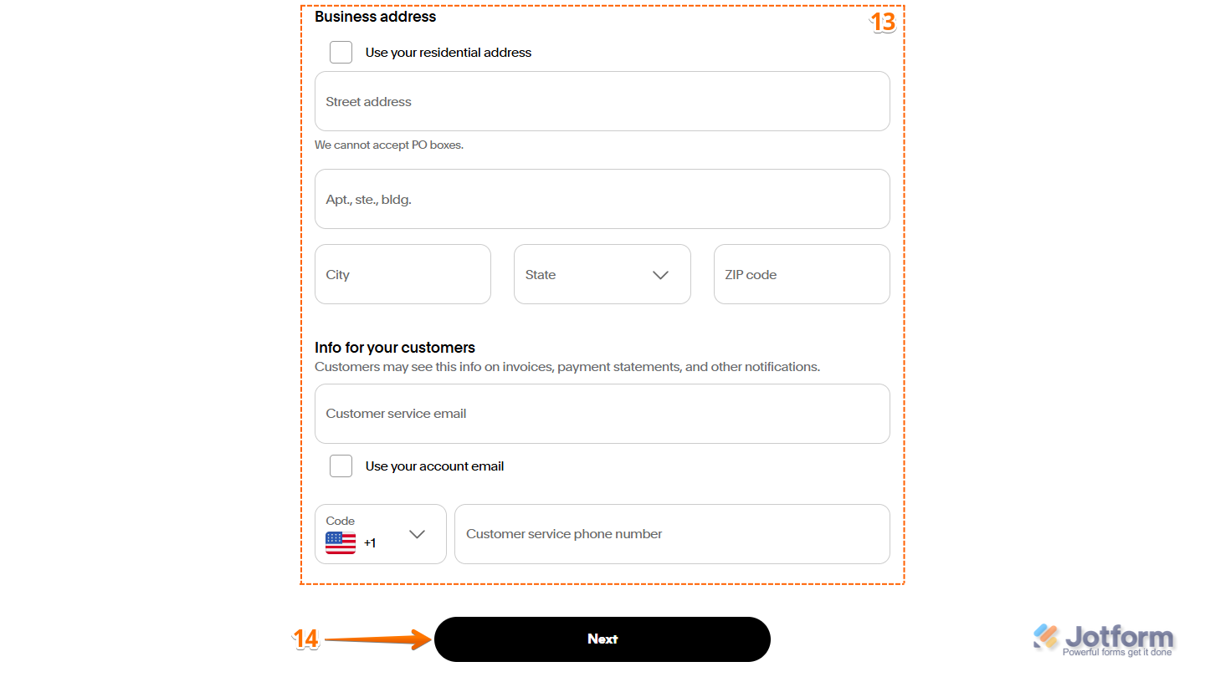
Task: Click the US flag icon in code selector
Action: pos(341,542)
